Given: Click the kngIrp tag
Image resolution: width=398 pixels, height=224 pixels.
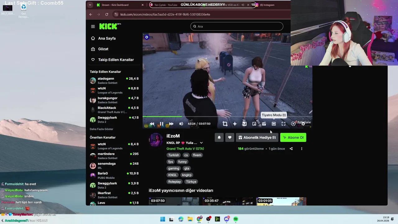Looking at the screenshot, I should click(x=187, y=175).
